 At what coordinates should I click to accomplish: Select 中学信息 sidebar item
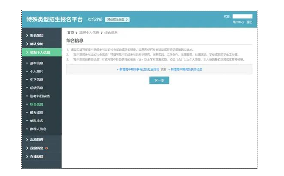[36, 79]
